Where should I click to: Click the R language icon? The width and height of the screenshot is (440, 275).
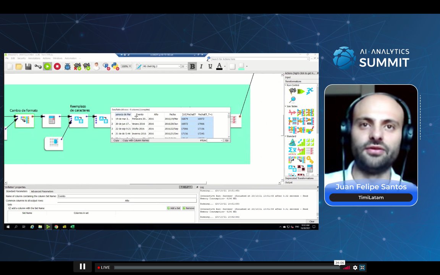click(106, 66)
